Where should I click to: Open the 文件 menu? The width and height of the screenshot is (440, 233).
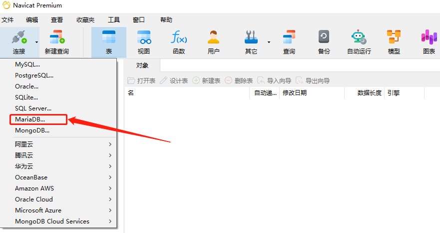point(7,20)
